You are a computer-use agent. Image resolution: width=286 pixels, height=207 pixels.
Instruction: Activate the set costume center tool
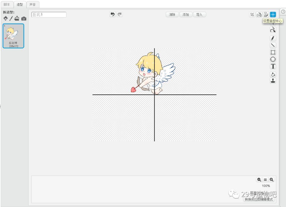pos(273,14)
